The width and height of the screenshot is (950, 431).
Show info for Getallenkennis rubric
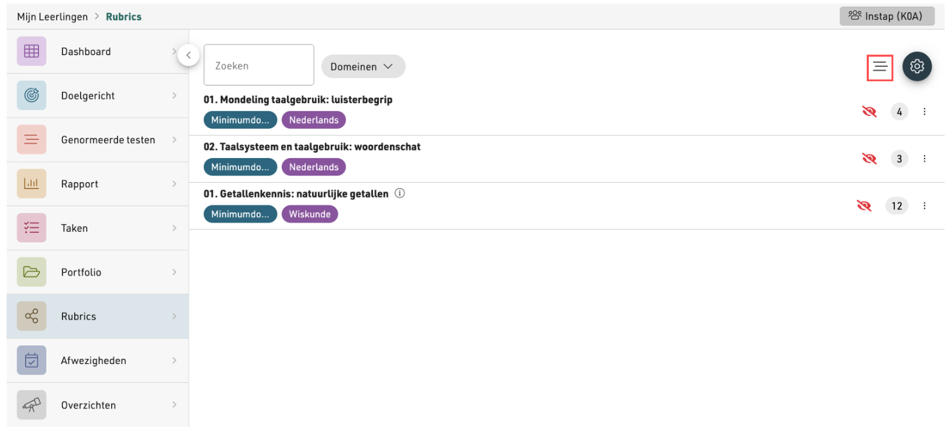[400, 193]
